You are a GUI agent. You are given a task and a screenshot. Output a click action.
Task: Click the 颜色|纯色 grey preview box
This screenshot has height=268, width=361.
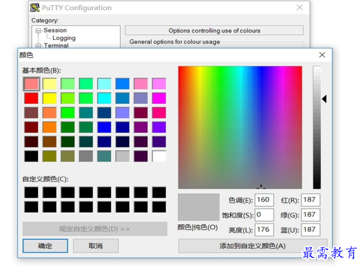[x=199, y=207]
